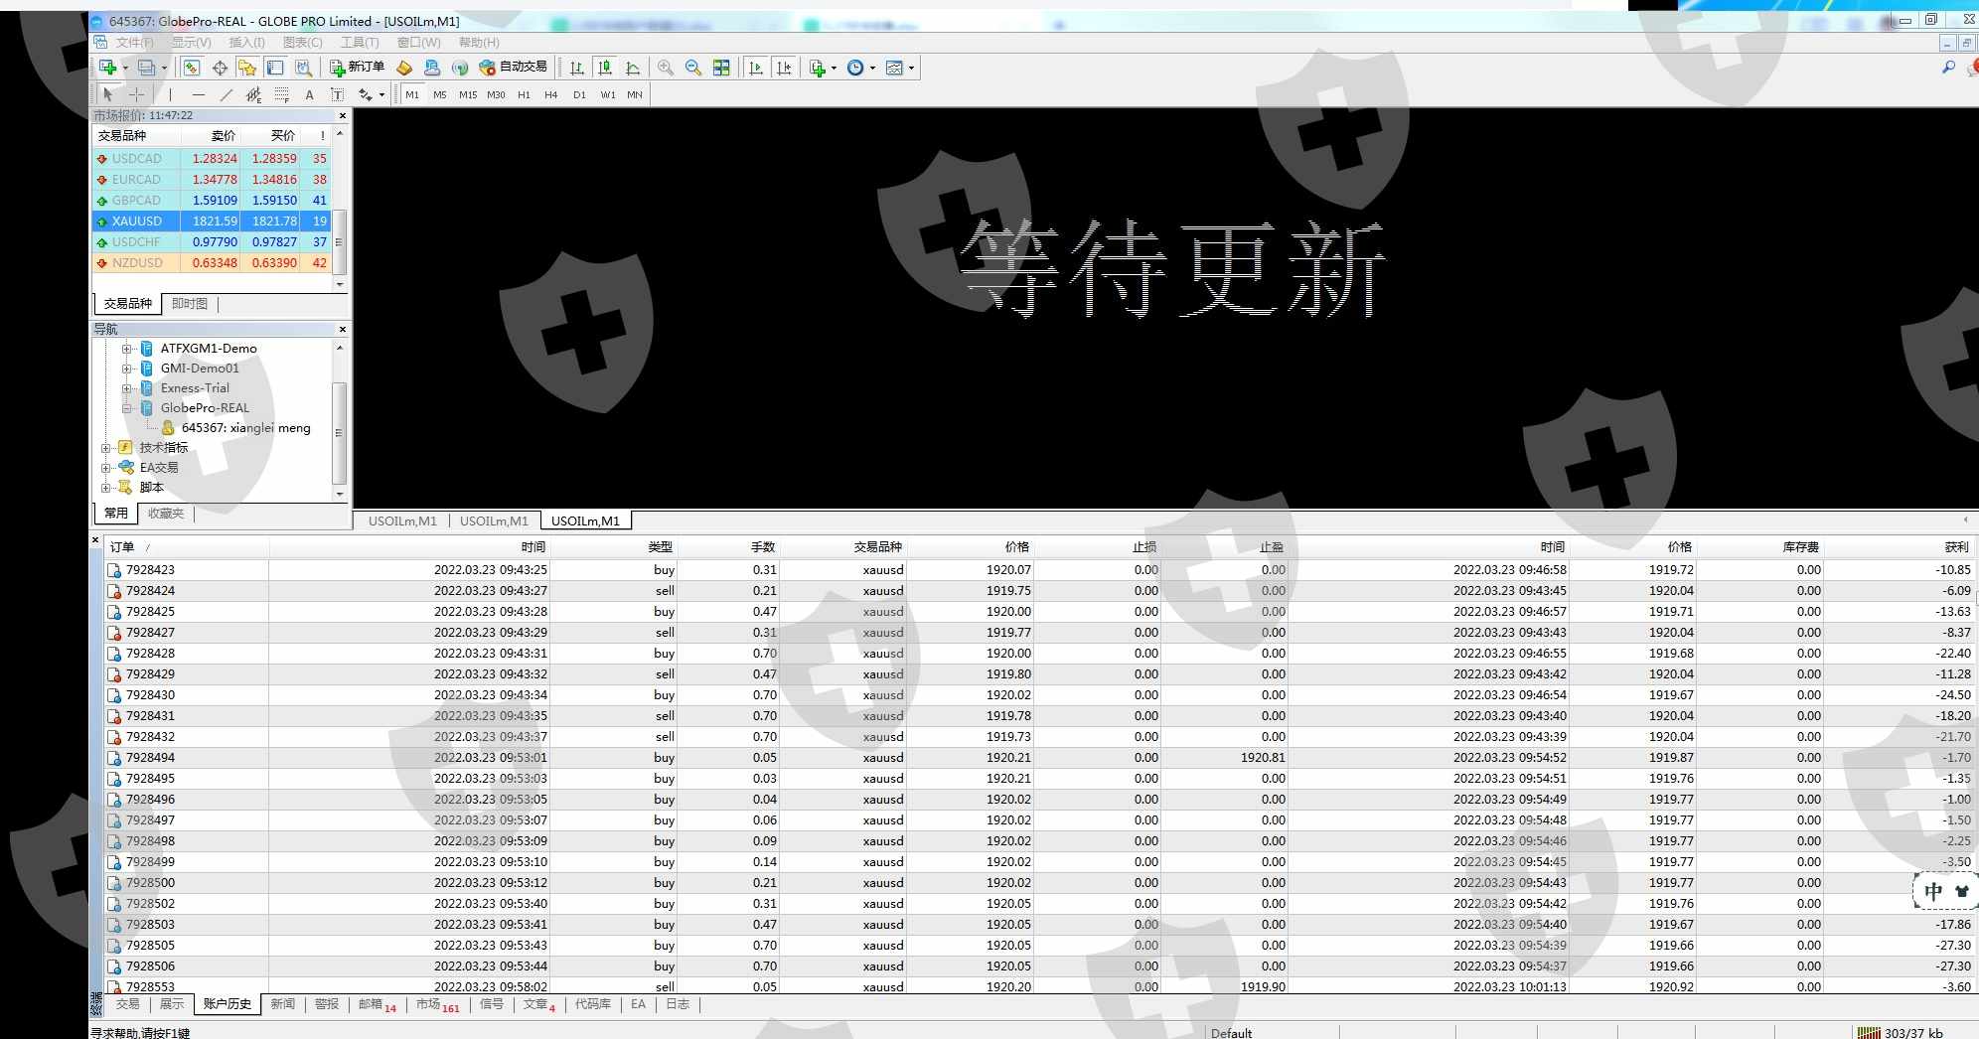
Task: Open the Strategy Tester icon
Action: pyautogui.click(x=303, y=68)
